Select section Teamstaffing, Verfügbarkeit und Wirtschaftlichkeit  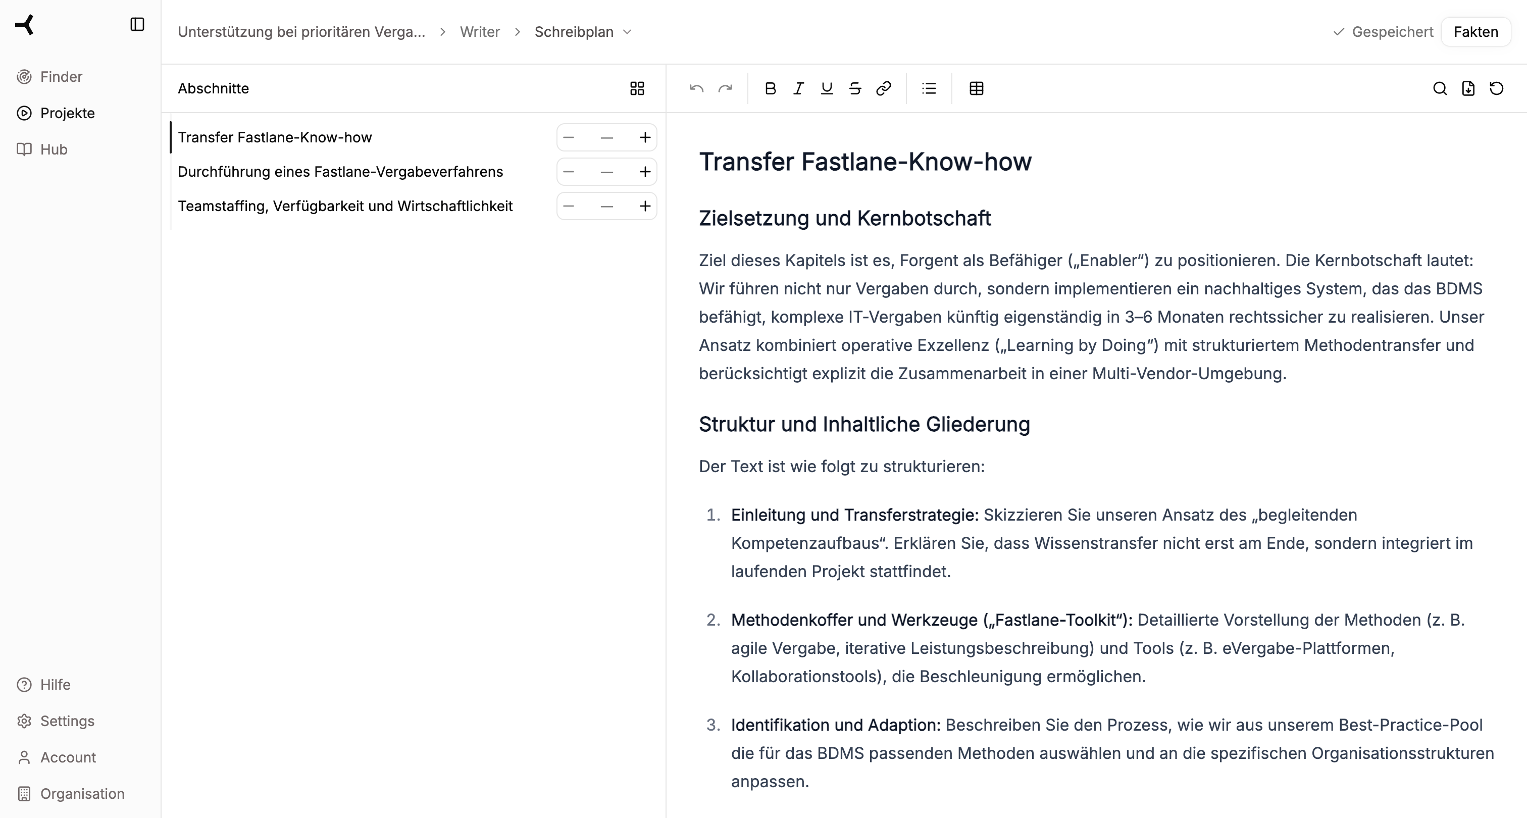click(x=345, y=206)
